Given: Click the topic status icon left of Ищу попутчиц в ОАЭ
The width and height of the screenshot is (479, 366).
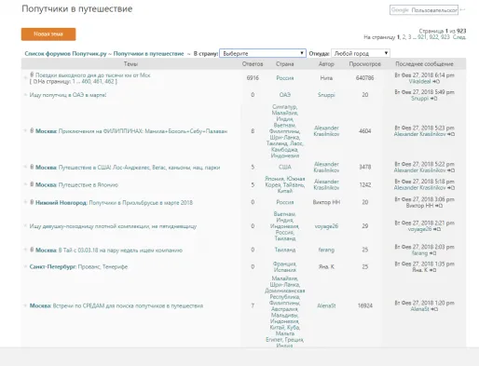Looking at the screenshot, I should click(25, 95).
